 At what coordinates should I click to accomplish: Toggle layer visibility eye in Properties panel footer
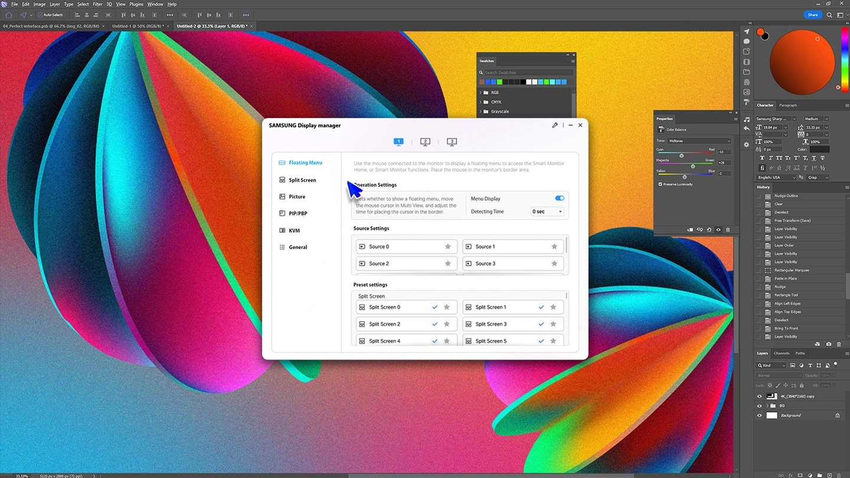click(x=718, y=230)
